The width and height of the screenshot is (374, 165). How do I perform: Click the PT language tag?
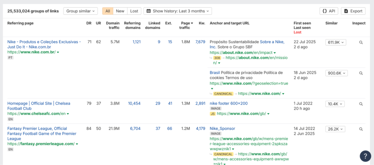(11, 58)
